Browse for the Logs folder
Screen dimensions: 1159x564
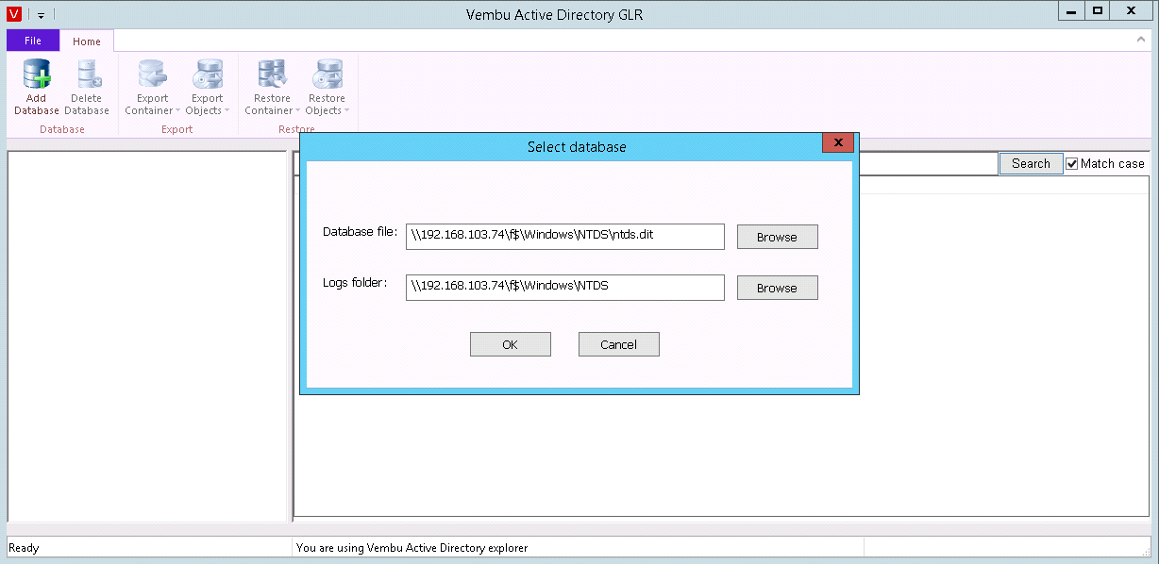click(777, 288)
